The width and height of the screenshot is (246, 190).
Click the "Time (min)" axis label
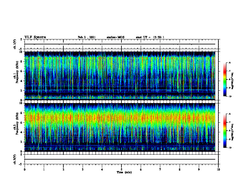(124, 172)
